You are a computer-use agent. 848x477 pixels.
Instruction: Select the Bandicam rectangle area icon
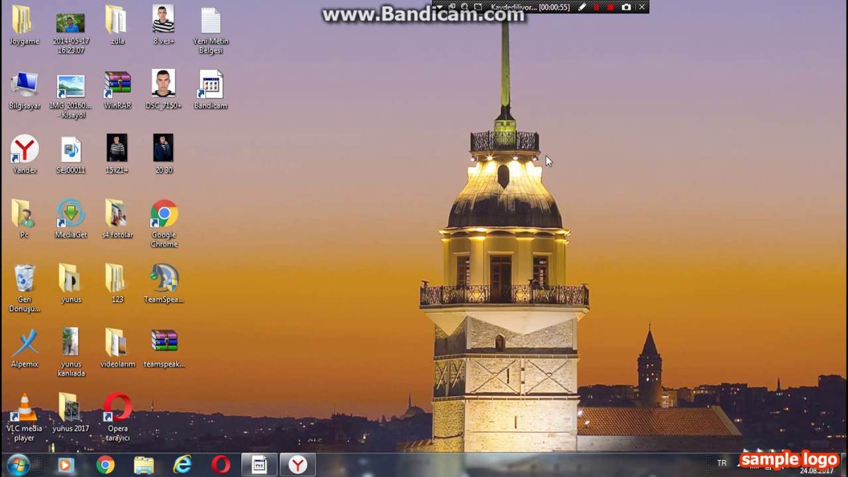(x=478, y=7)
